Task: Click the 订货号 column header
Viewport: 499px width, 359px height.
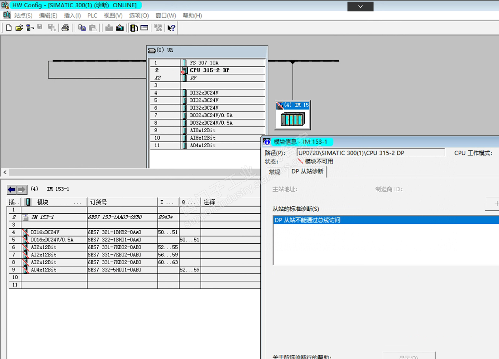Action: point(122,202)
